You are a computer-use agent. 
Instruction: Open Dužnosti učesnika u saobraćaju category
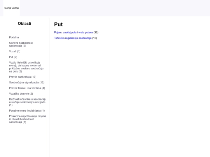(28, 102)
